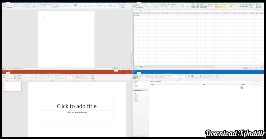The image size is (266, 139).
Task: Open Conditional Formatting in Excel
Action: click(193, 6)
